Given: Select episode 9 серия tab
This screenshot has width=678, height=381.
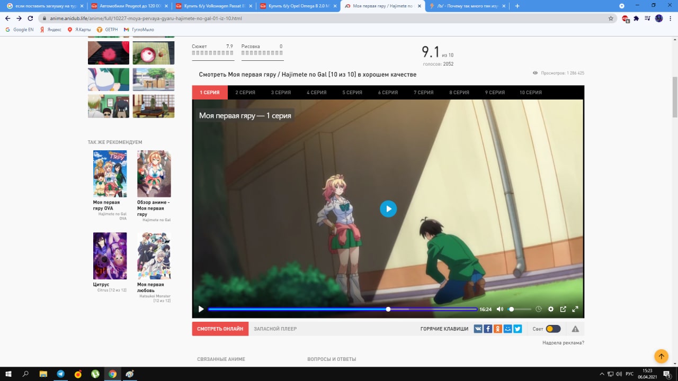Looking at the screenshot, I should coord(495,93).
